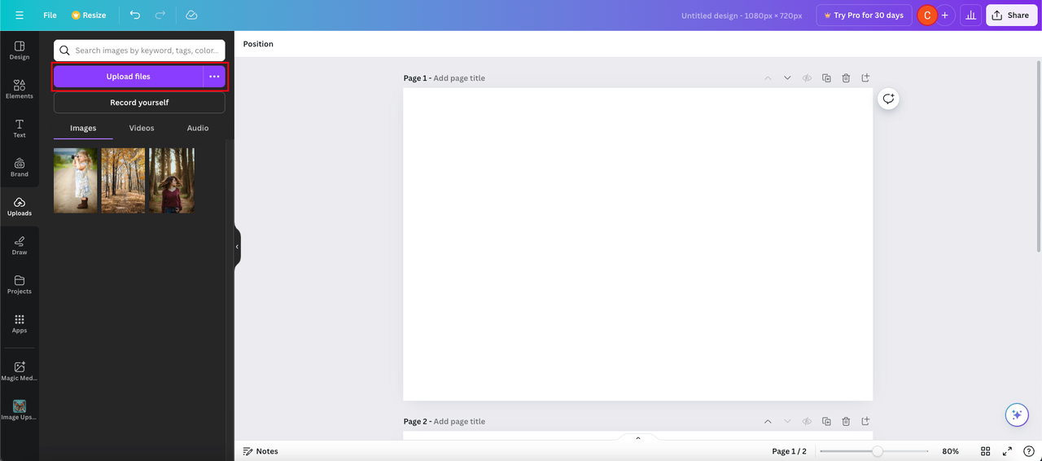Select the Uploads sidebar panel
The width and height of the screenshot is (1042, 461).
coord(20,207)
